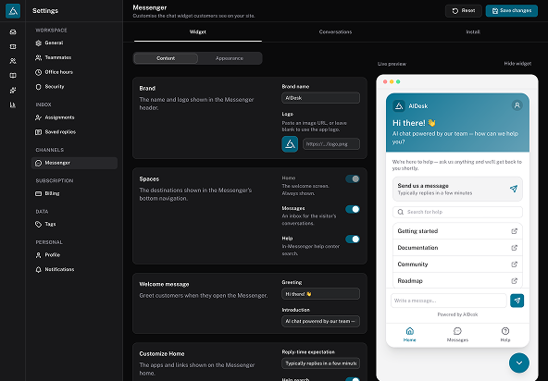Image resolution: width=548 pixels, height=381 pixels.
Task: Click the brand logo thumbnail preview
Action: pyautogui.click(x=290, y=144)
